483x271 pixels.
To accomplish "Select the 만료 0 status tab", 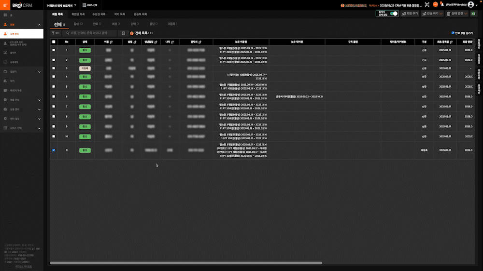I will [97, 24].
